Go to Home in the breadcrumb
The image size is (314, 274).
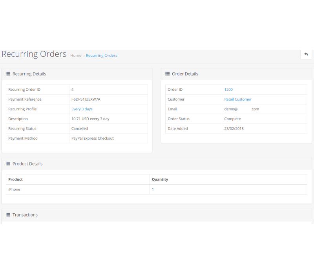tap(76, 56)
